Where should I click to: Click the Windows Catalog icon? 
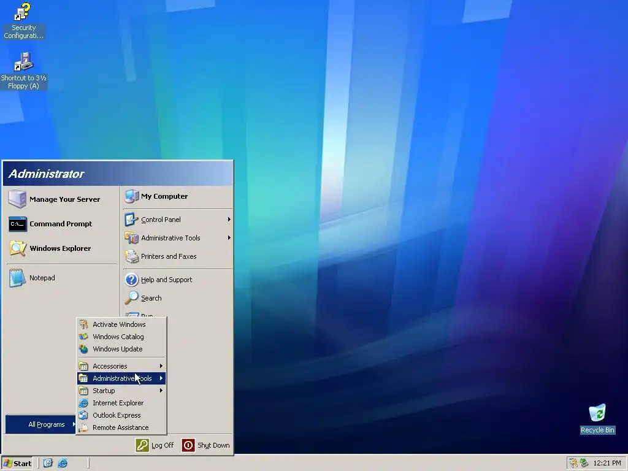pyautogui.click(x=83, y=337)
